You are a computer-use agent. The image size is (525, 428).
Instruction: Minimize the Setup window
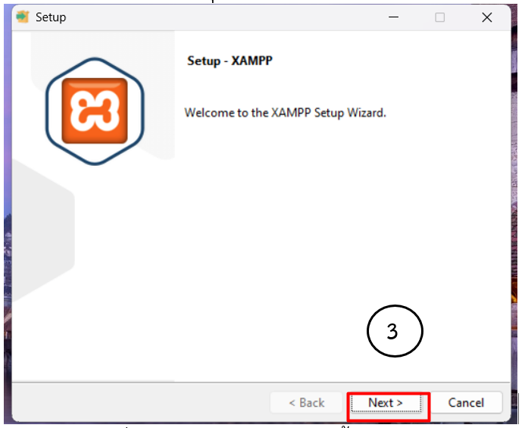pos(393,17)
